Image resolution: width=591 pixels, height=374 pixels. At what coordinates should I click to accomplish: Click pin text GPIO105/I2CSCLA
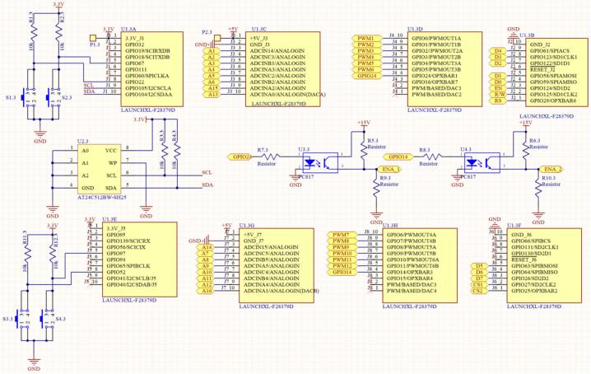click(148, 88)
